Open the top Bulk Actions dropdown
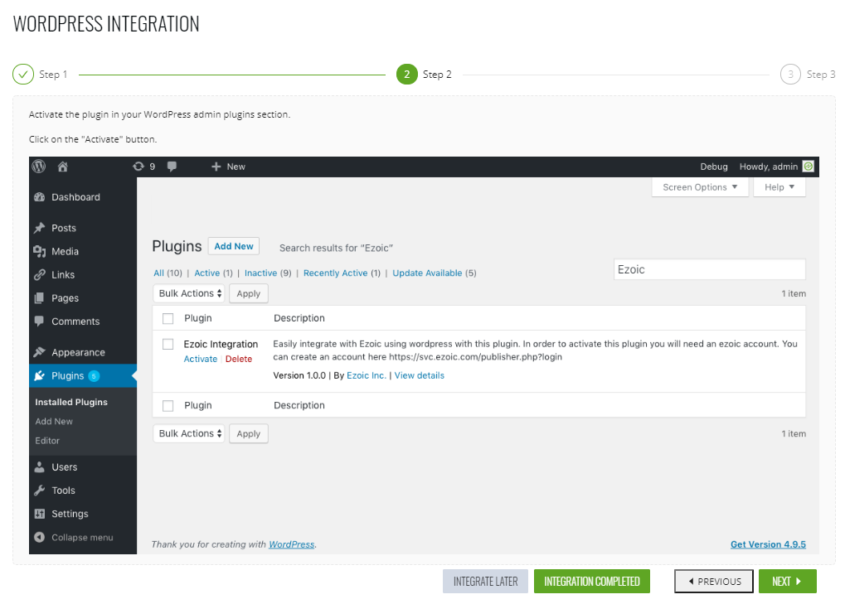 coord(190,293)
